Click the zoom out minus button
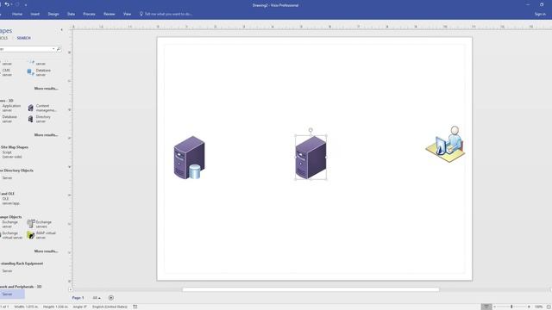 tap(494, 307)
